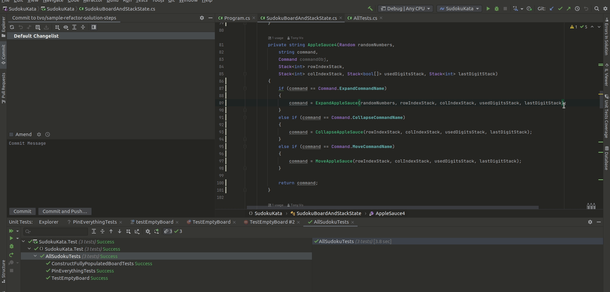The image size is (610, 292).
Task: Open the SudokuKata run configuration dropdown
Action: point(459,9)
